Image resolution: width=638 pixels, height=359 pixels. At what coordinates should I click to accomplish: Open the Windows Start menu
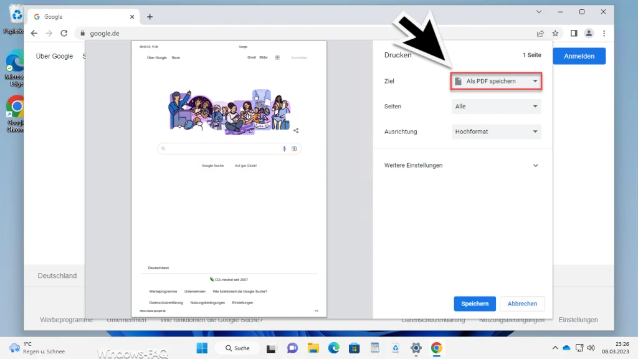pos(202,348)
